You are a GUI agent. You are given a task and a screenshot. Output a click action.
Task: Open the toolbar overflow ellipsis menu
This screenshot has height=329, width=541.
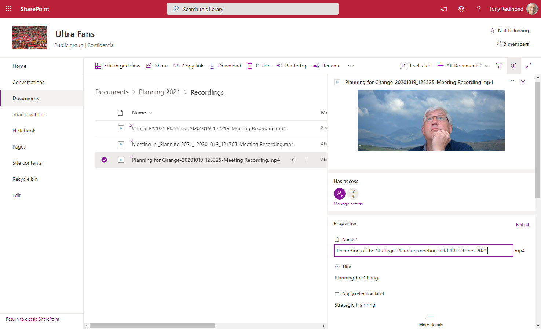351,66
